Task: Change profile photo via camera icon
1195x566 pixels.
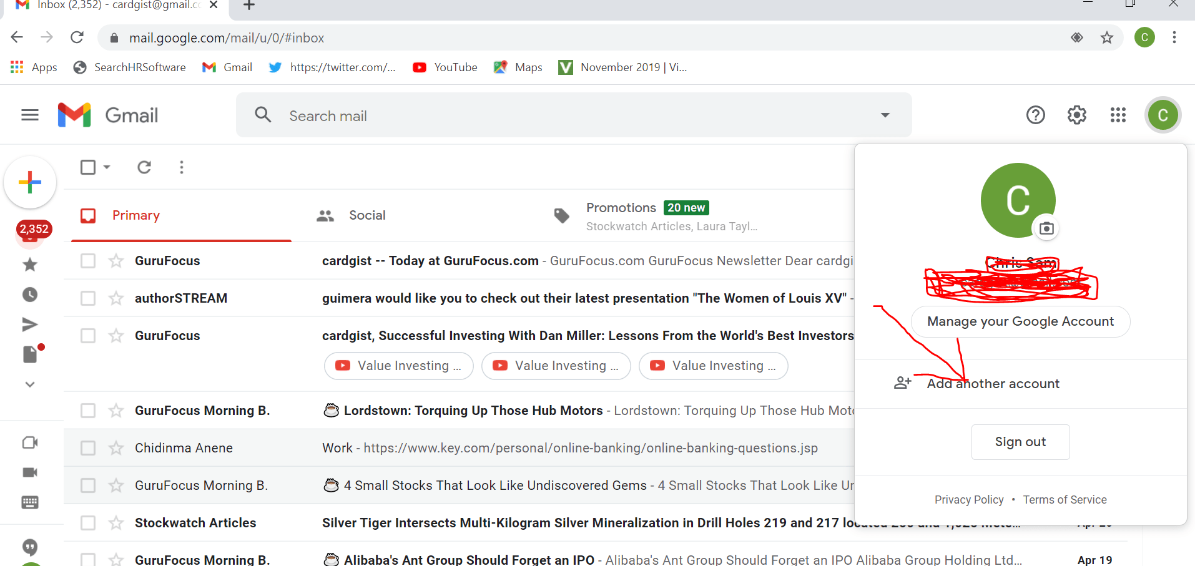Action: (1046, 228)
